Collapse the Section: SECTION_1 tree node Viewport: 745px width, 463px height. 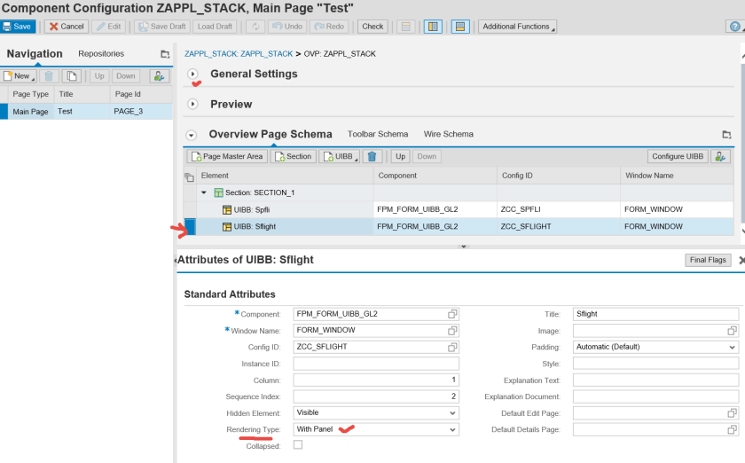tap(204, 192)
